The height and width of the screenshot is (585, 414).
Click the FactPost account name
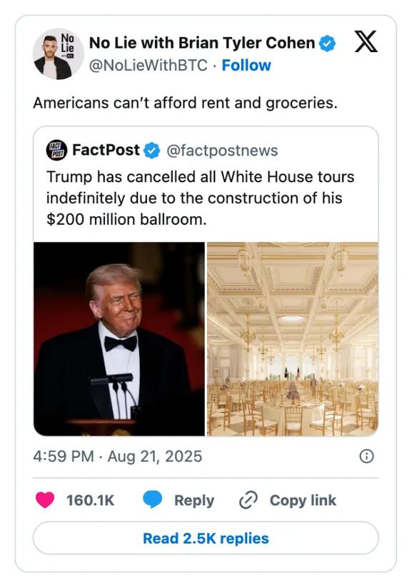point(106,150)
